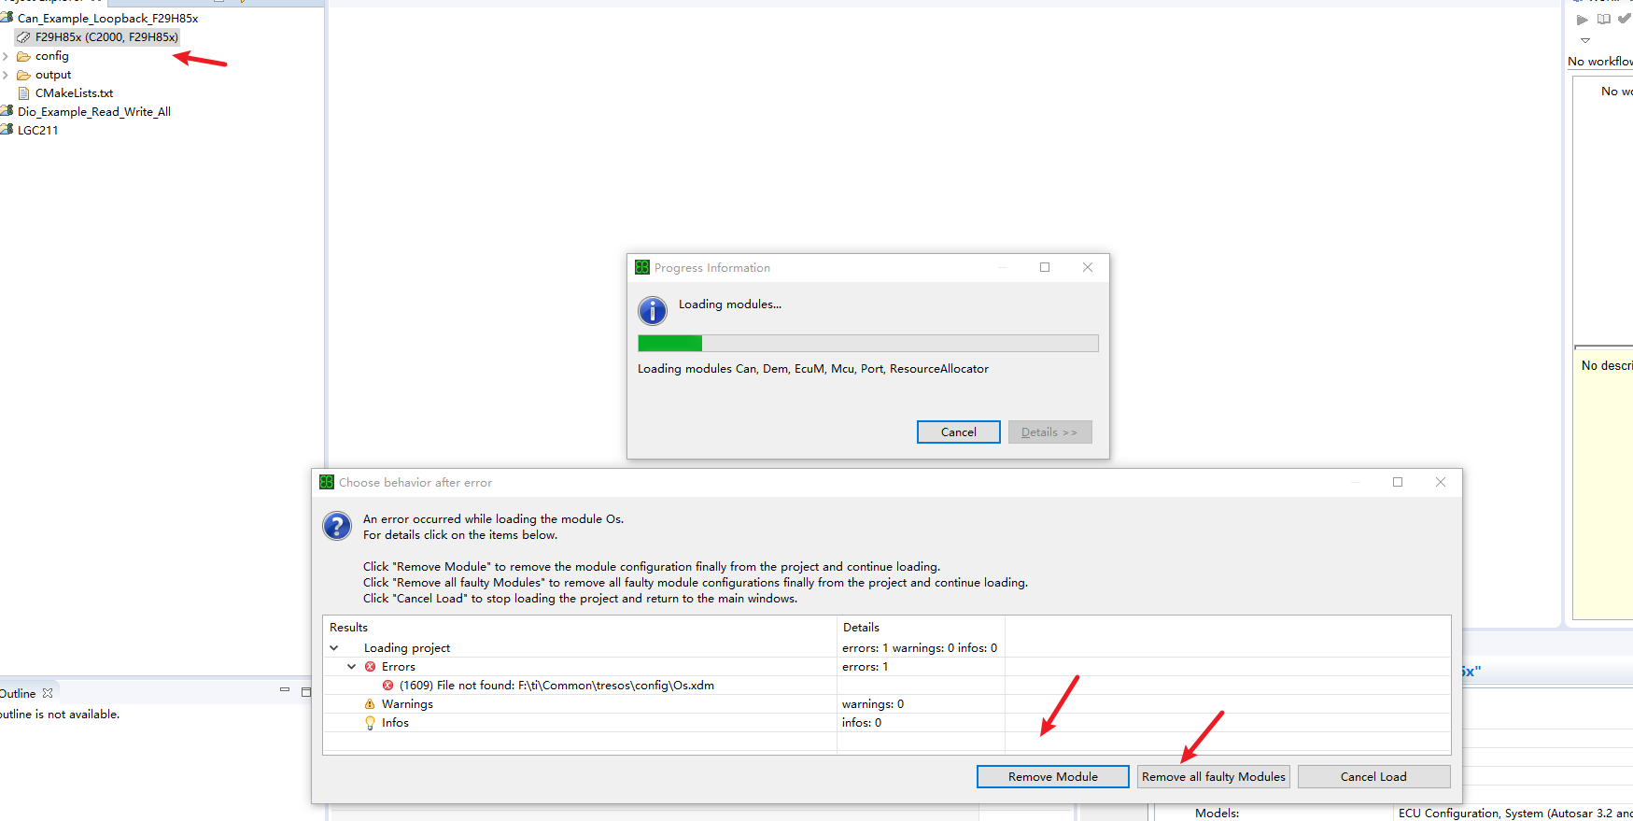Click the Warnings triangle icon row
Viewport: 1633px width, 821px height.
click(370, 704)
